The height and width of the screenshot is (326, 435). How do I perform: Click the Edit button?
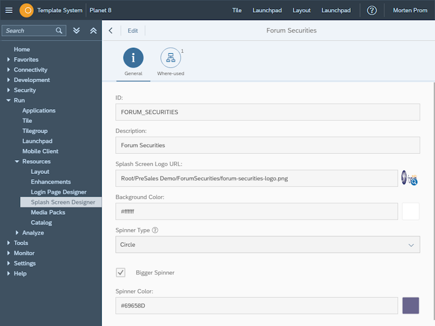(x=133, y=30)
